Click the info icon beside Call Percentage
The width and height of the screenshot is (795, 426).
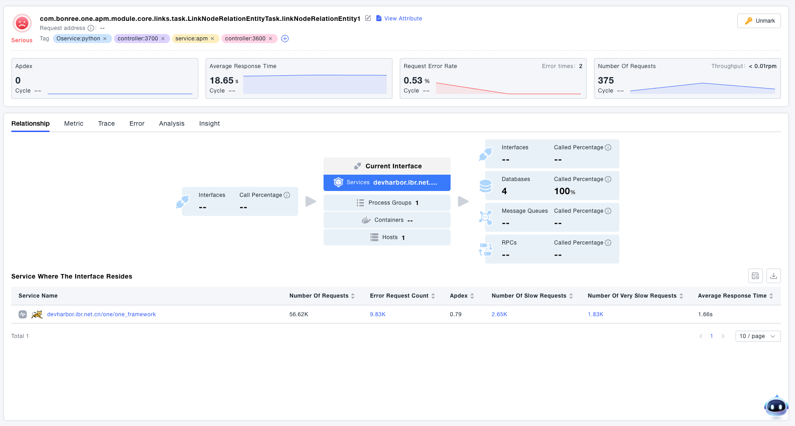click(x=287, y=195)
